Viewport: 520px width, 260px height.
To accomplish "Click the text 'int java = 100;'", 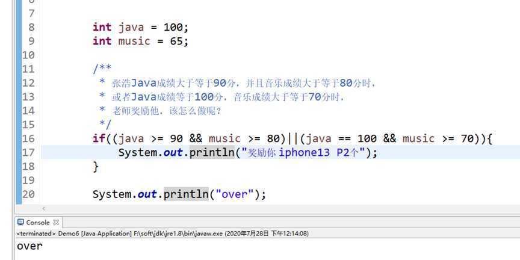I will click(x=141, y=27).
